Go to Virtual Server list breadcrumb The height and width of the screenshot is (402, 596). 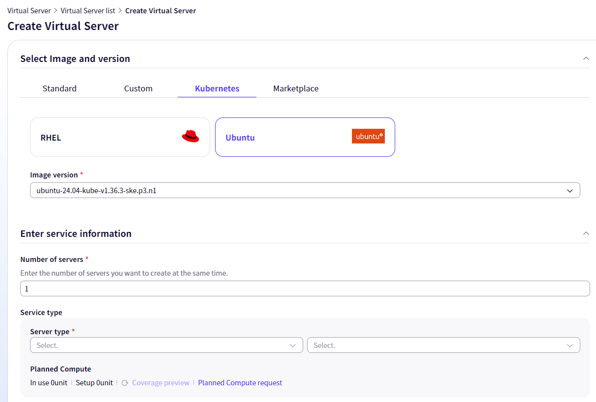click(x=88, y=11)
